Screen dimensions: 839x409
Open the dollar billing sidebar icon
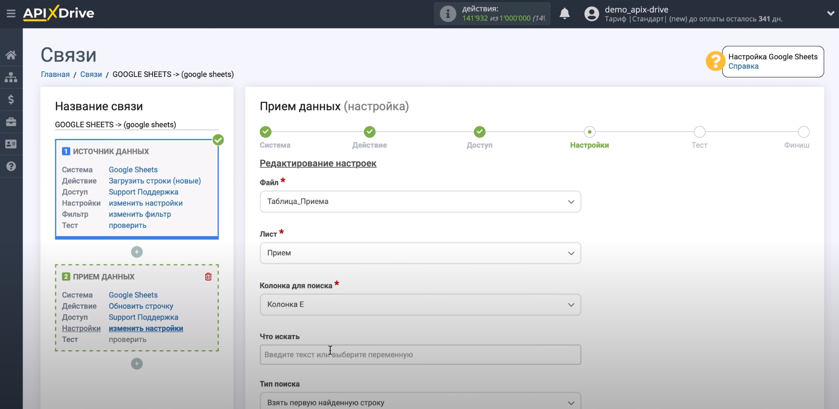click(11, 100)
